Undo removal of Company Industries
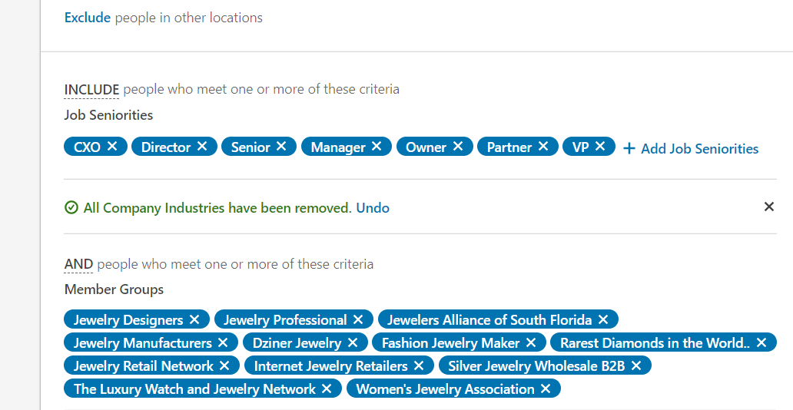Screen dimensions: 793x410 tap(373, 208)
